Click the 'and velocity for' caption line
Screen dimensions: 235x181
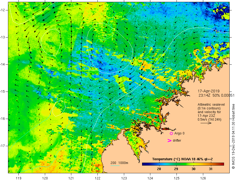[x=209, y=112]
